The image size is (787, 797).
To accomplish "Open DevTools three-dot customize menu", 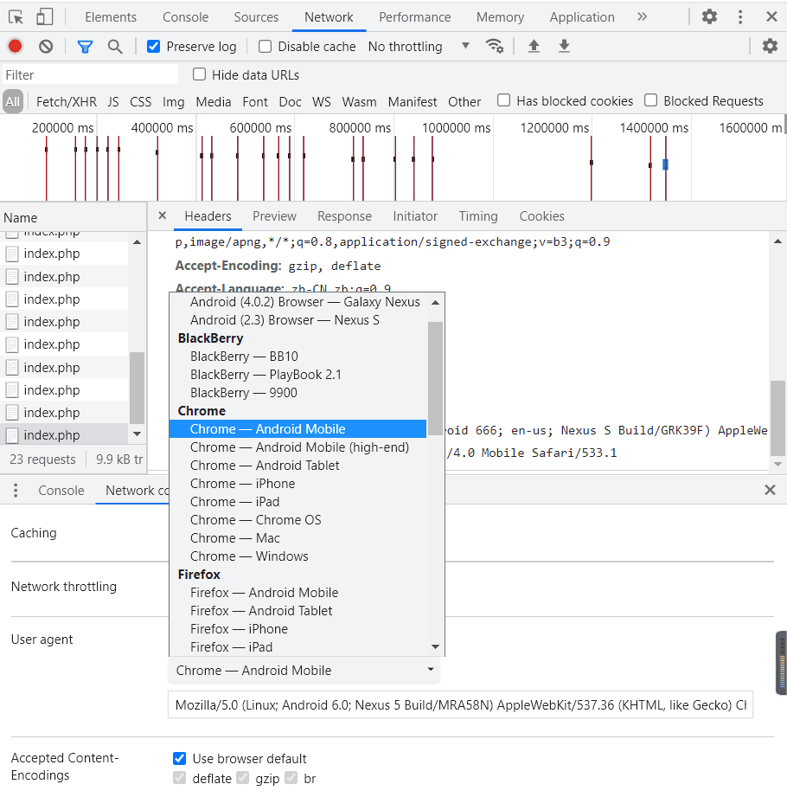I will coord(740,16).
